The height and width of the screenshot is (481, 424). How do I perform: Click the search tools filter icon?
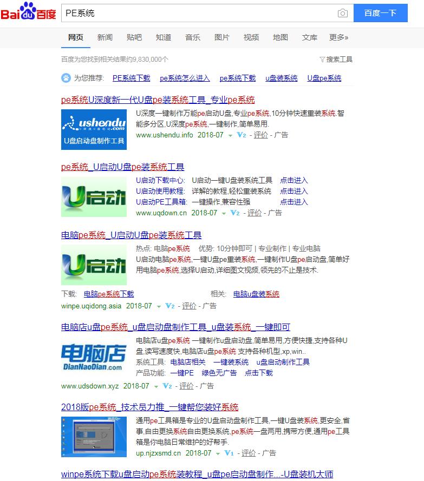click(322, 60)
